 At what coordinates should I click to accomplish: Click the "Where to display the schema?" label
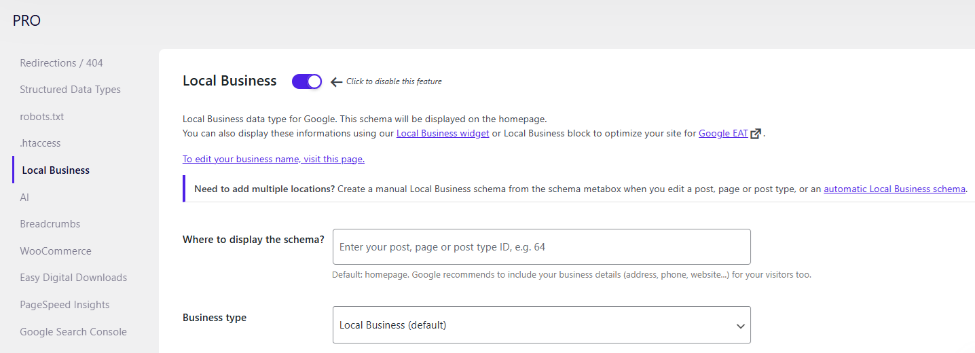253,240
